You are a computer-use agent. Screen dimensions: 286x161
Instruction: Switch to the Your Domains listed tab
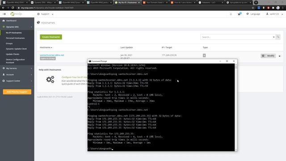pos(155,3)
